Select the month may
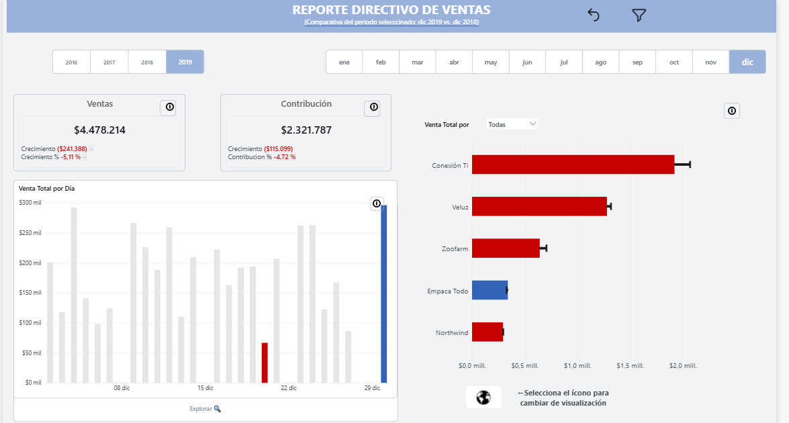789x423 pixels. click(491, 62)
